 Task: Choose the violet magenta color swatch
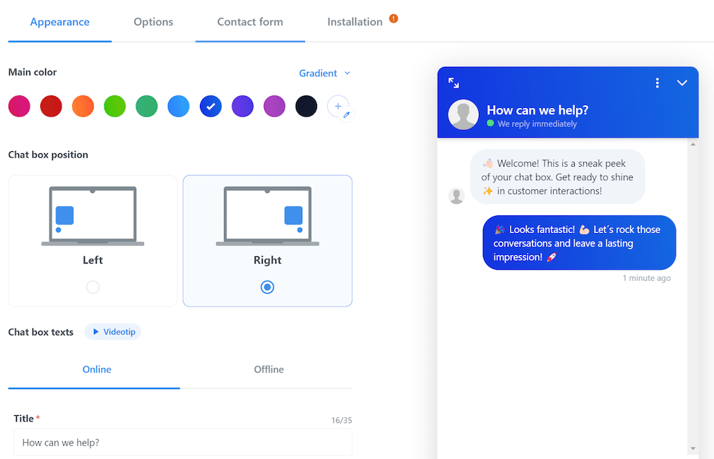pos(274,106)
